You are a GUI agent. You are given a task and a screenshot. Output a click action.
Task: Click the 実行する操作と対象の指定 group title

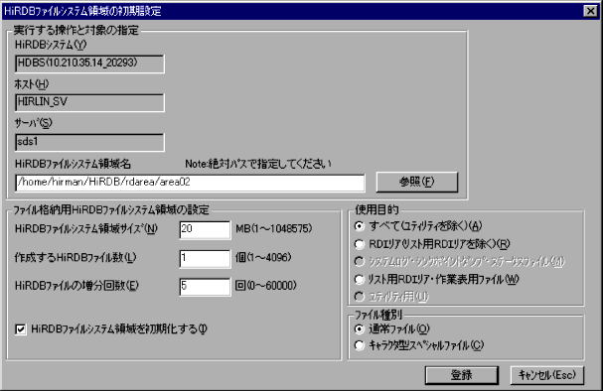76,30
